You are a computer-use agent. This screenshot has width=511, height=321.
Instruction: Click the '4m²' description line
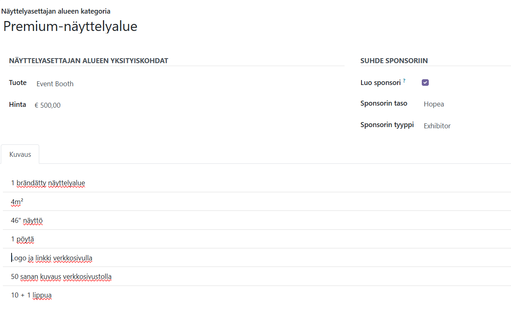tap(17, 202)
